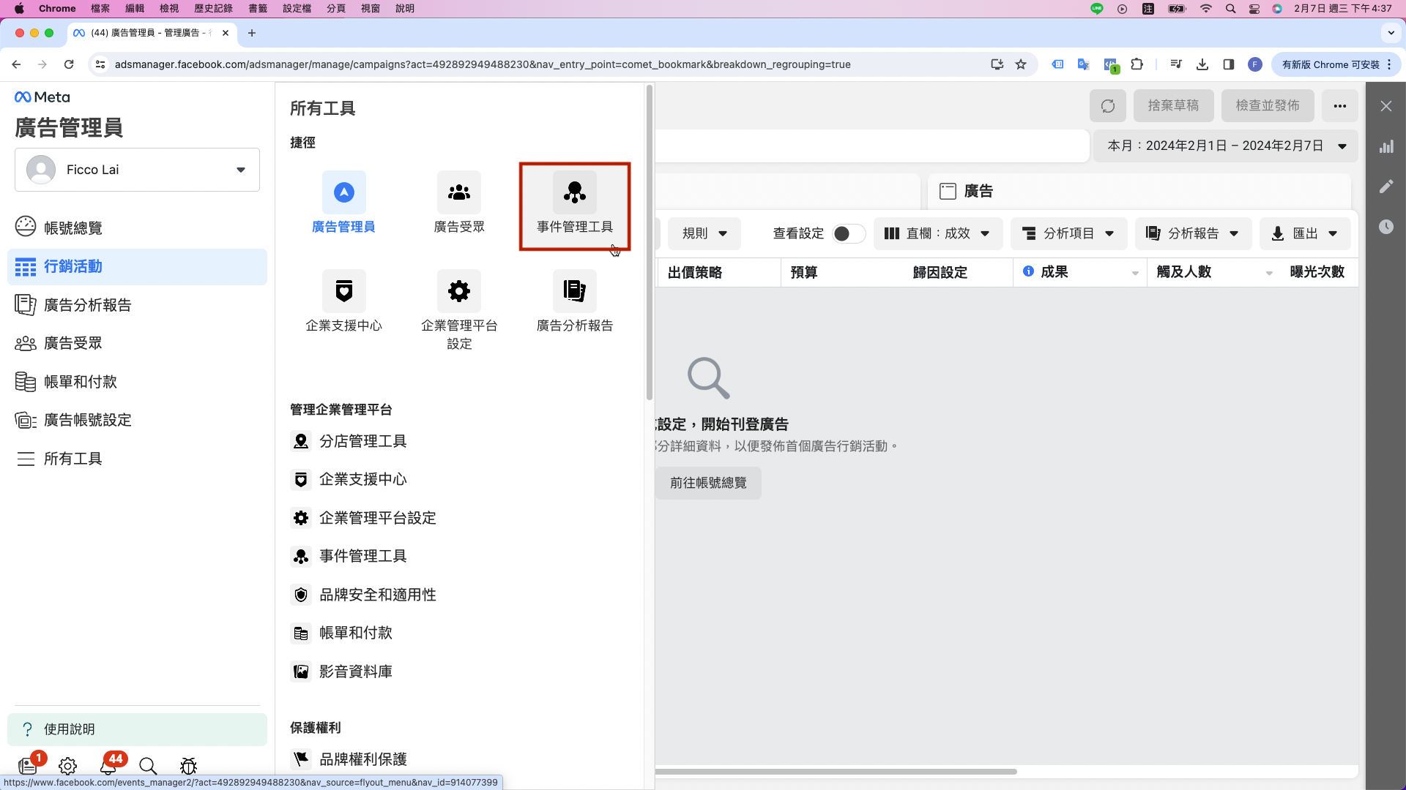The width and height of the screenshot is (1406, 790).
Task: Open the three-dots more options button
Action: (1340, 106)
